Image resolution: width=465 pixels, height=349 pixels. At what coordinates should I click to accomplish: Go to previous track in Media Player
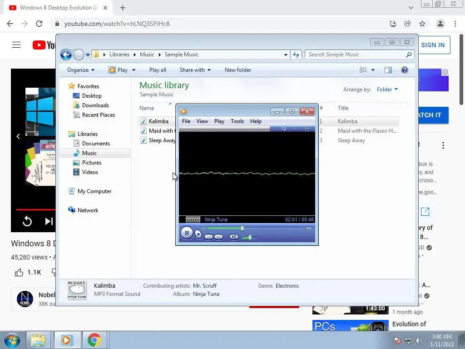tap(208, 237)
